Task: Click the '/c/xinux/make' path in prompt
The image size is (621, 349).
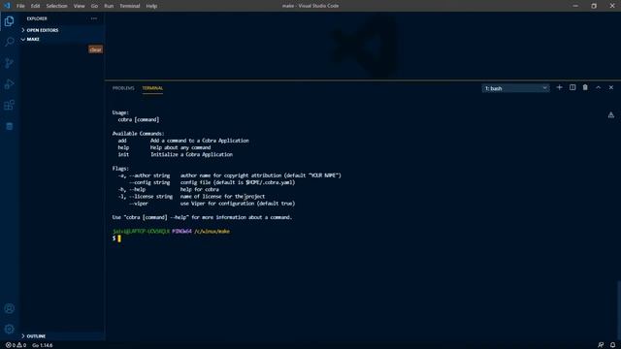Action: click(x=212, y=231)
